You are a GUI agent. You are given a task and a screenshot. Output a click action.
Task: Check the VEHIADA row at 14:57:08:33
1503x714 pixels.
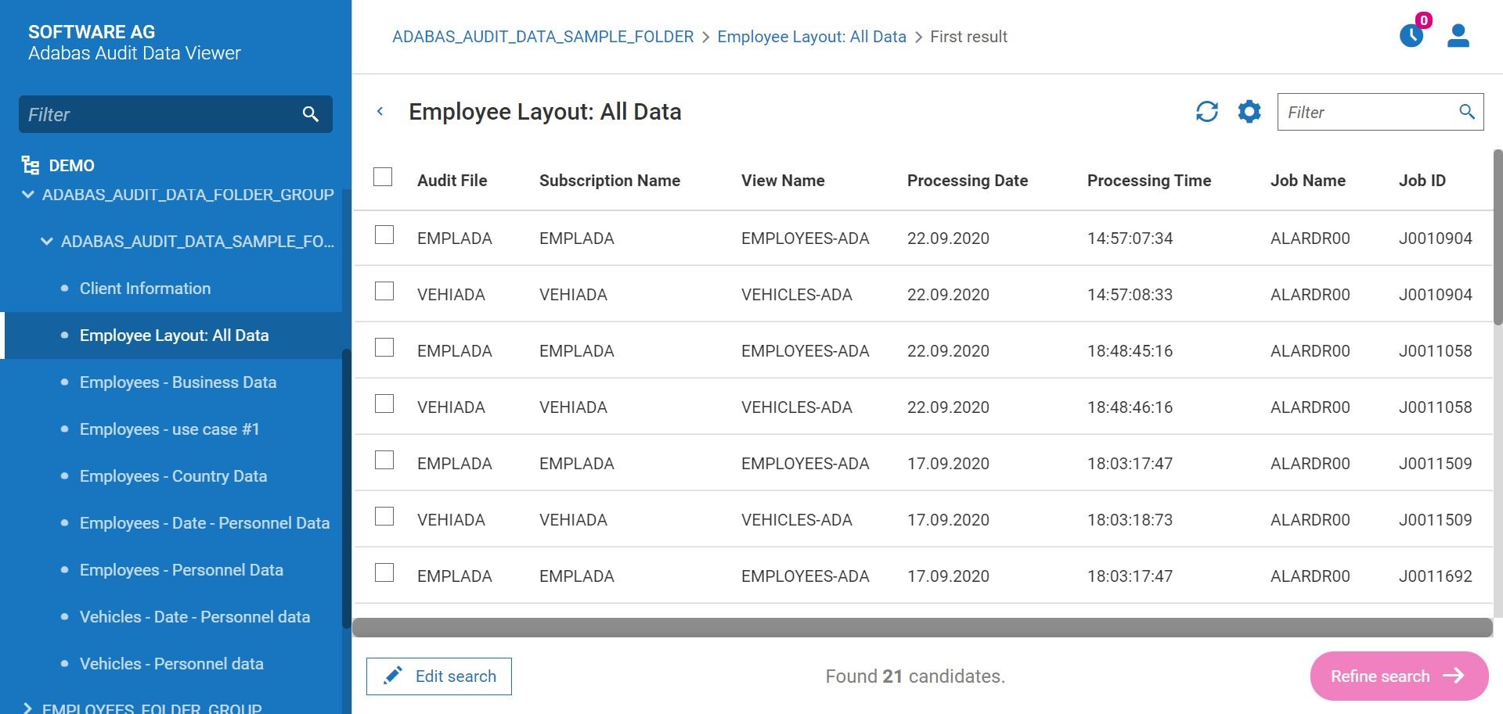pos(384,291)
